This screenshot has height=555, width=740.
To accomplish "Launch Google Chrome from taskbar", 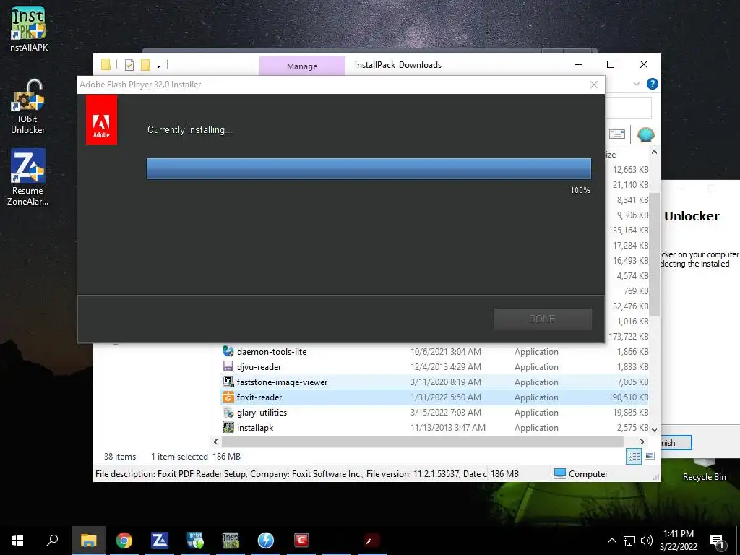I will 124,541.
